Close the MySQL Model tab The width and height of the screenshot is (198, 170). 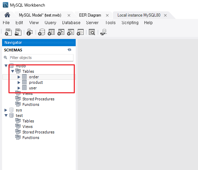tap(69, 16)
